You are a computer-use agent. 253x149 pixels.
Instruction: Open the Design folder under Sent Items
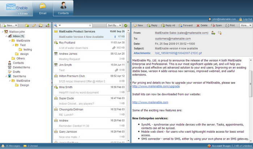click(x=24, y=85)
